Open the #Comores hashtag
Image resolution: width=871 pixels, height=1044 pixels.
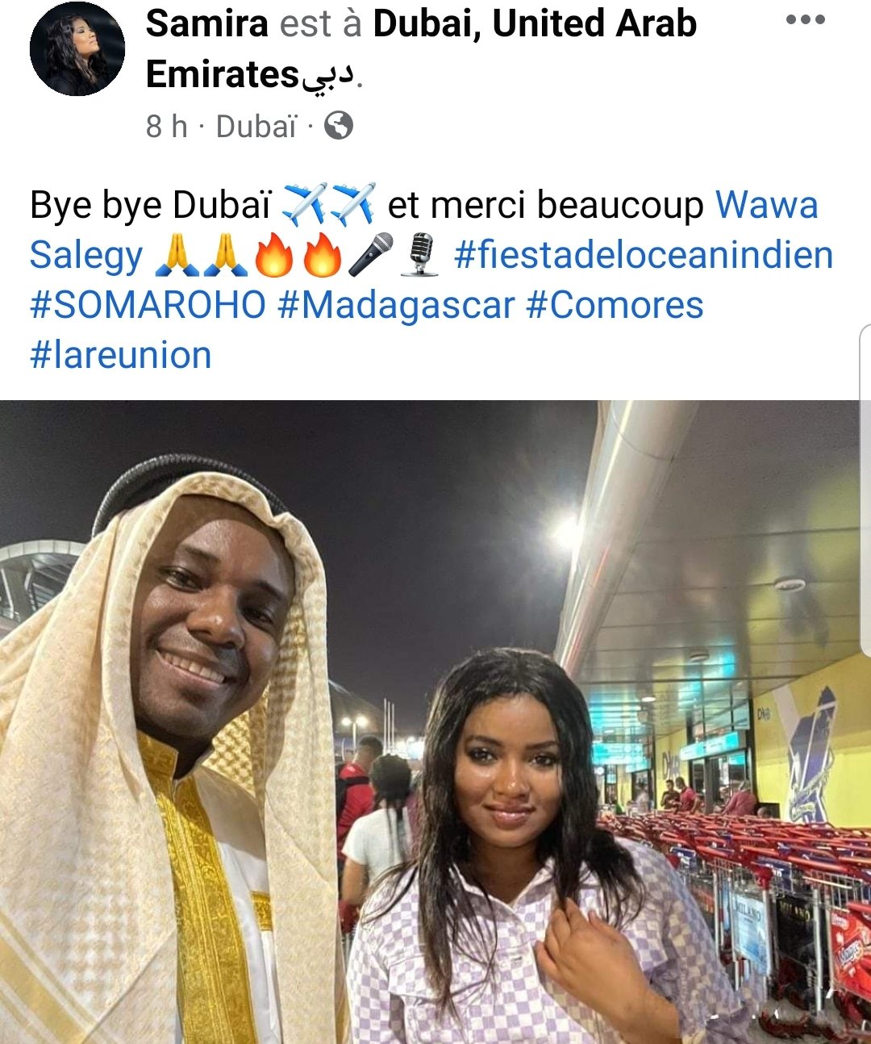[615, 305]
